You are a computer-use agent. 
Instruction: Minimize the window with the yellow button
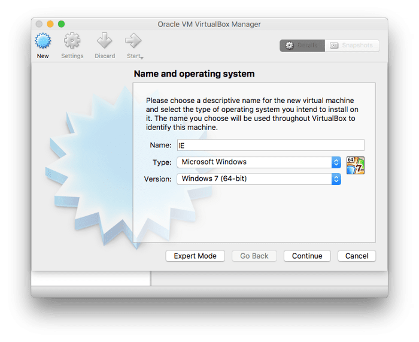[x=50, y=24]
